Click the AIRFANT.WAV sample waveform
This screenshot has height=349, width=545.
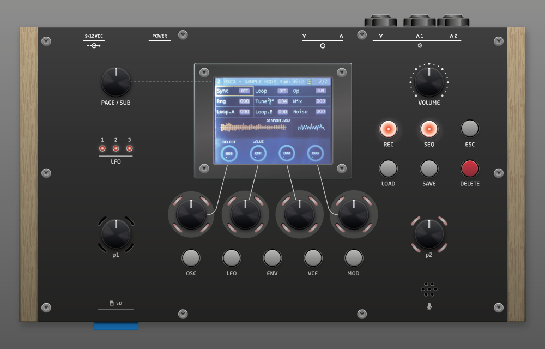pos(253,128)
